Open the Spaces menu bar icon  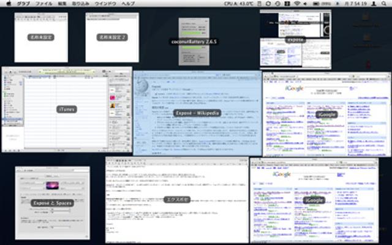pyautogui.click(x=287, y=4)
